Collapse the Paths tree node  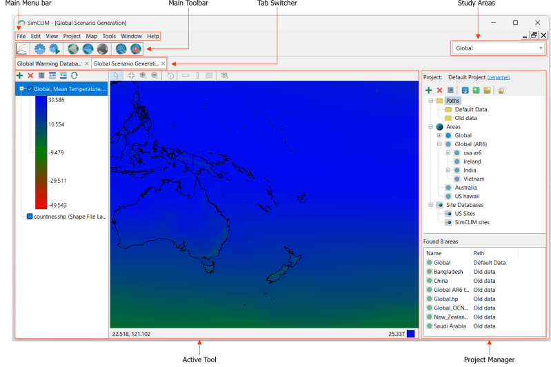(430, 101)
